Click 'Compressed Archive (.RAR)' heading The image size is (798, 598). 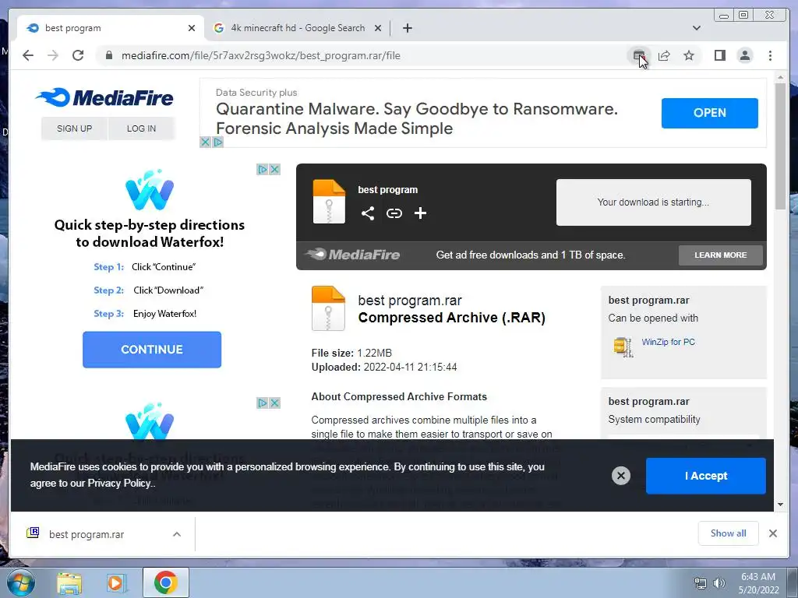(452, 318)
